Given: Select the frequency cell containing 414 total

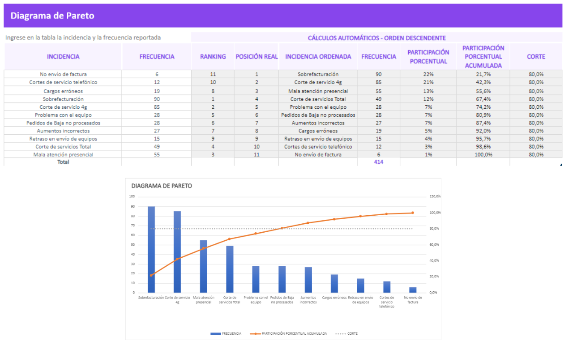Looking at the screenshot, I should (378, 162).
